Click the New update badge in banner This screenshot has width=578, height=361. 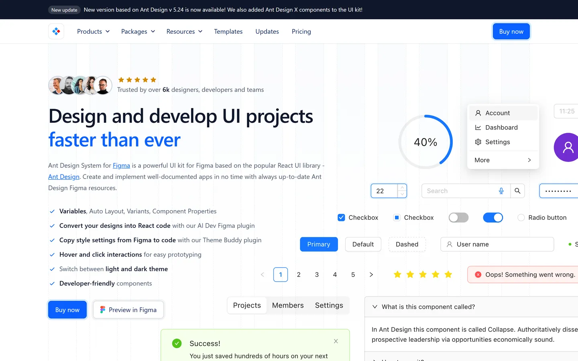click(x=64, y=10)
